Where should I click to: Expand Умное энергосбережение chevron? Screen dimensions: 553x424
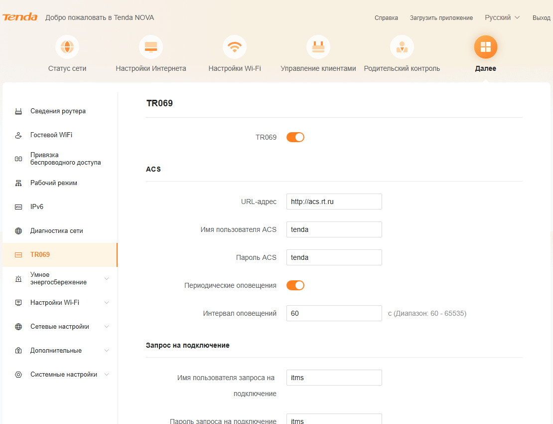pos(107,278)
